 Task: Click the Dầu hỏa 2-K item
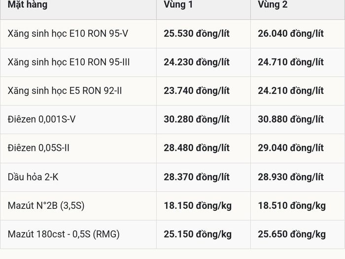[x=33, y=177]
